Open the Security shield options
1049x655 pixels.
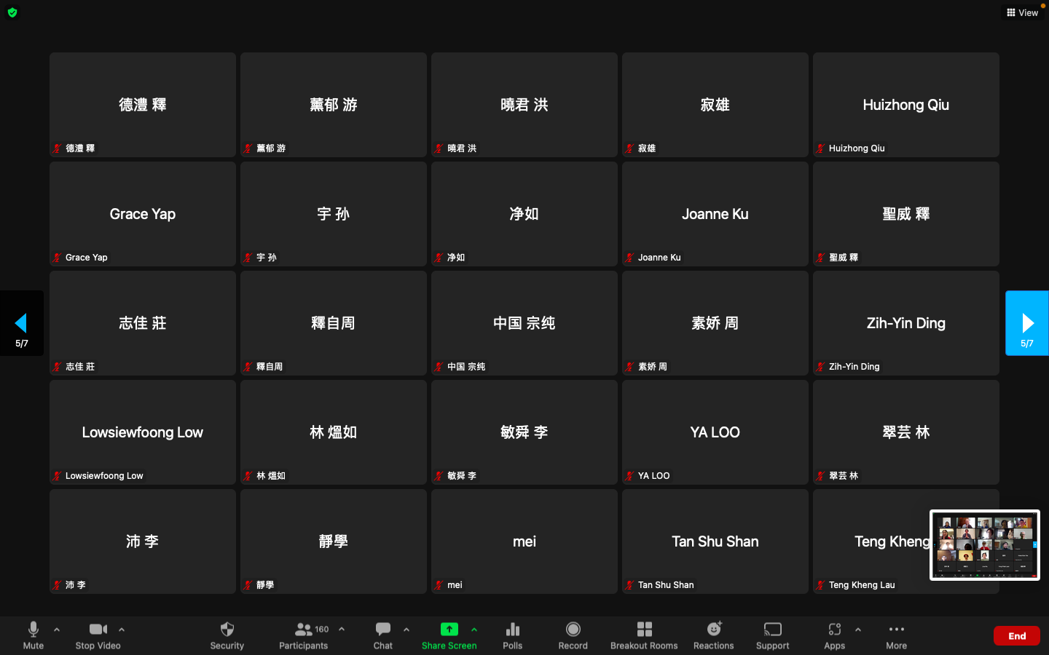click(227, 635)
